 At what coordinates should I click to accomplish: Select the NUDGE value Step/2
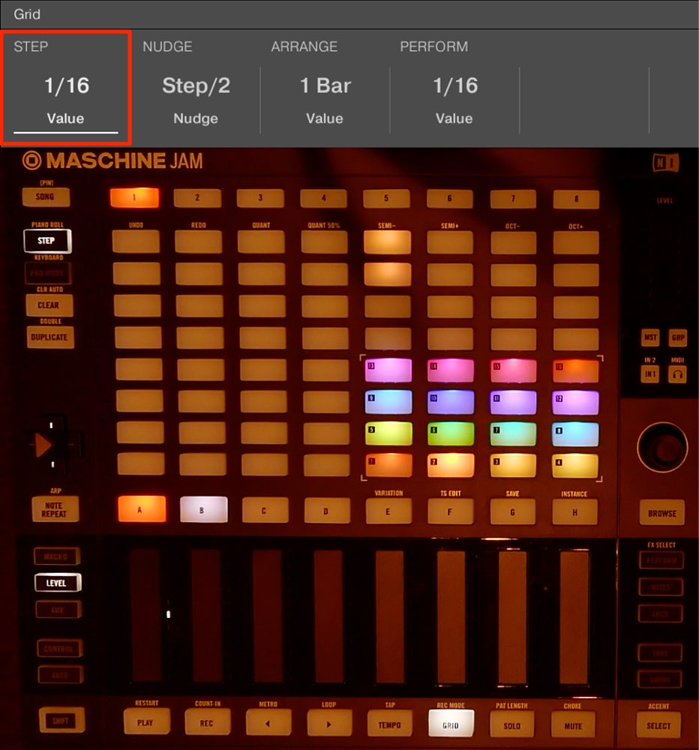coord(196,86)
